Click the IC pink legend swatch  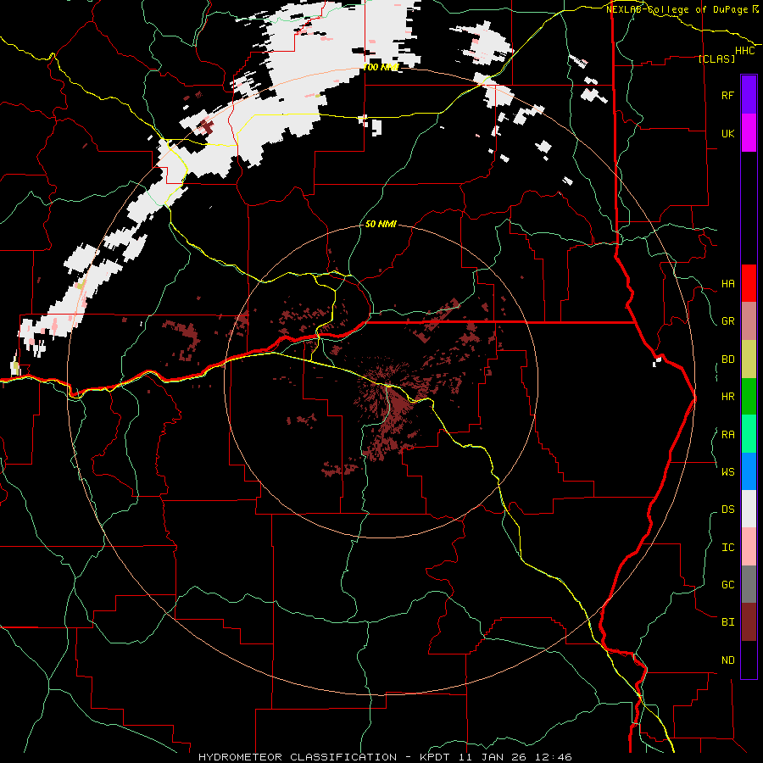click(749, 547)
